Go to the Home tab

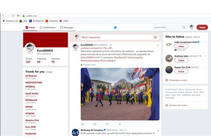(30, 27)
